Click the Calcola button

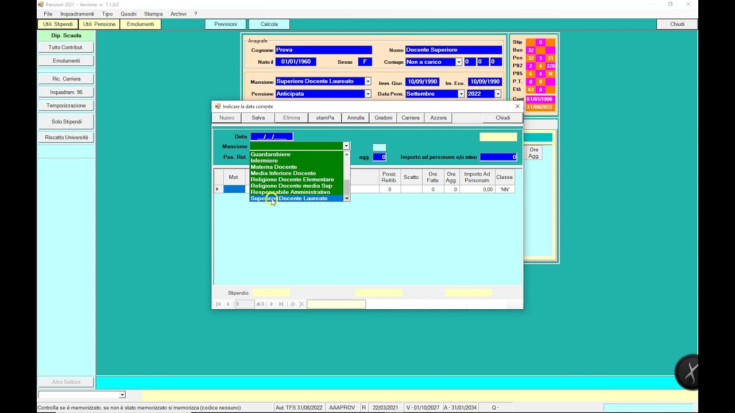(x=269, y=24)
